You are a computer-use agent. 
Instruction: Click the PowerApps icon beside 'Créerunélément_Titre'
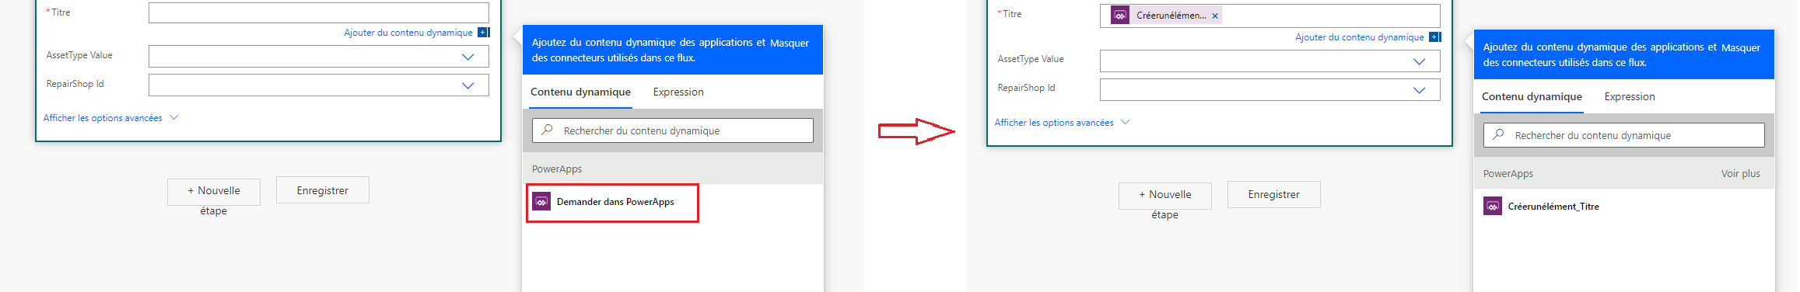[x=1493, y=207]
